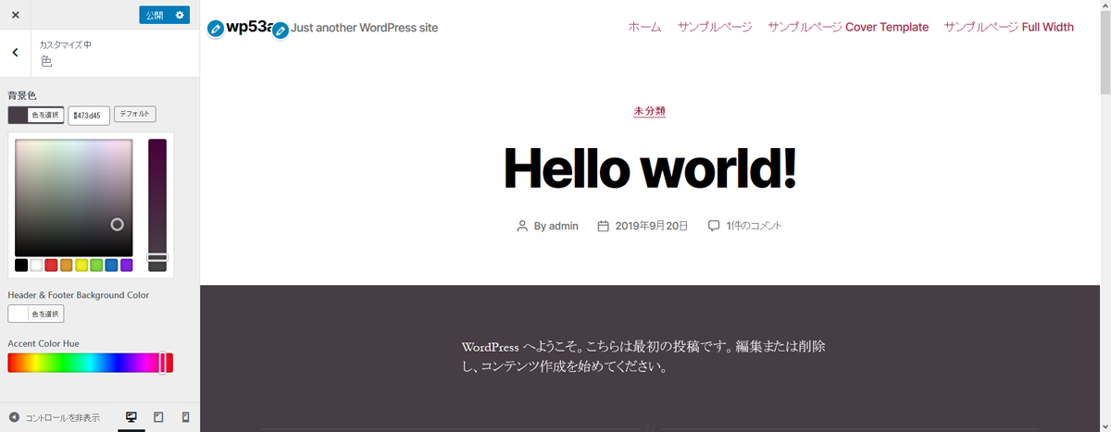Open the サンプルページ menu link
The width and height of the screenshot is (1111, 432).
(715, 27)
